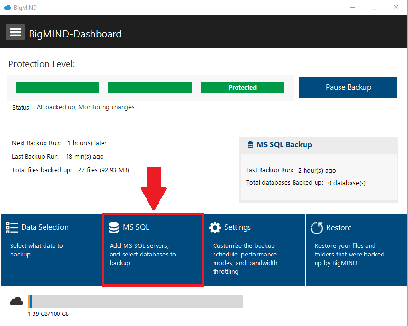408x326 pixels.
Task: Click the Restore circular arrow icon
Action: pyautogui.click(x=317, y=228)
